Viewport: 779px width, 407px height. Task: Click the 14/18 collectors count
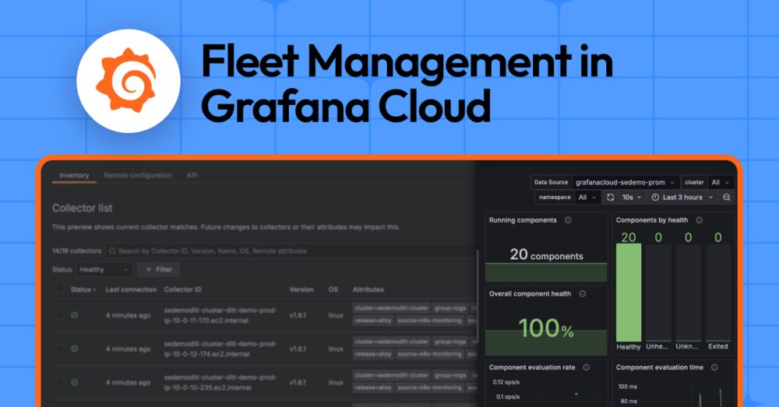[x=76, y=251]
